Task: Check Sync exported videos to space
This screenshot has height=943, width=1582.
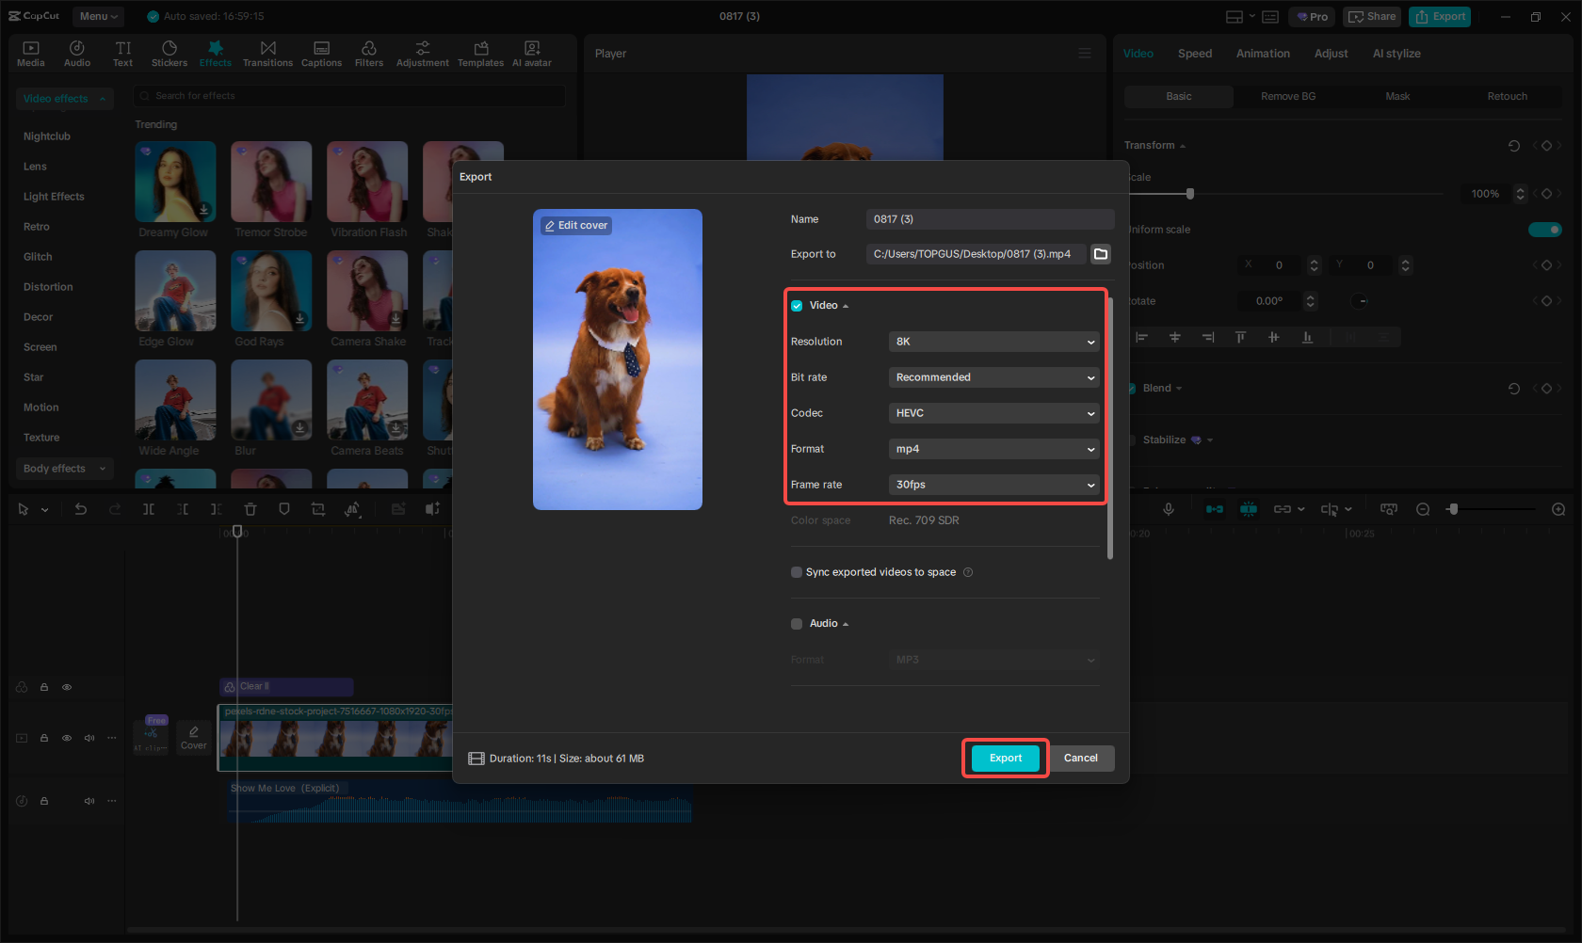Action: (796, 571)
